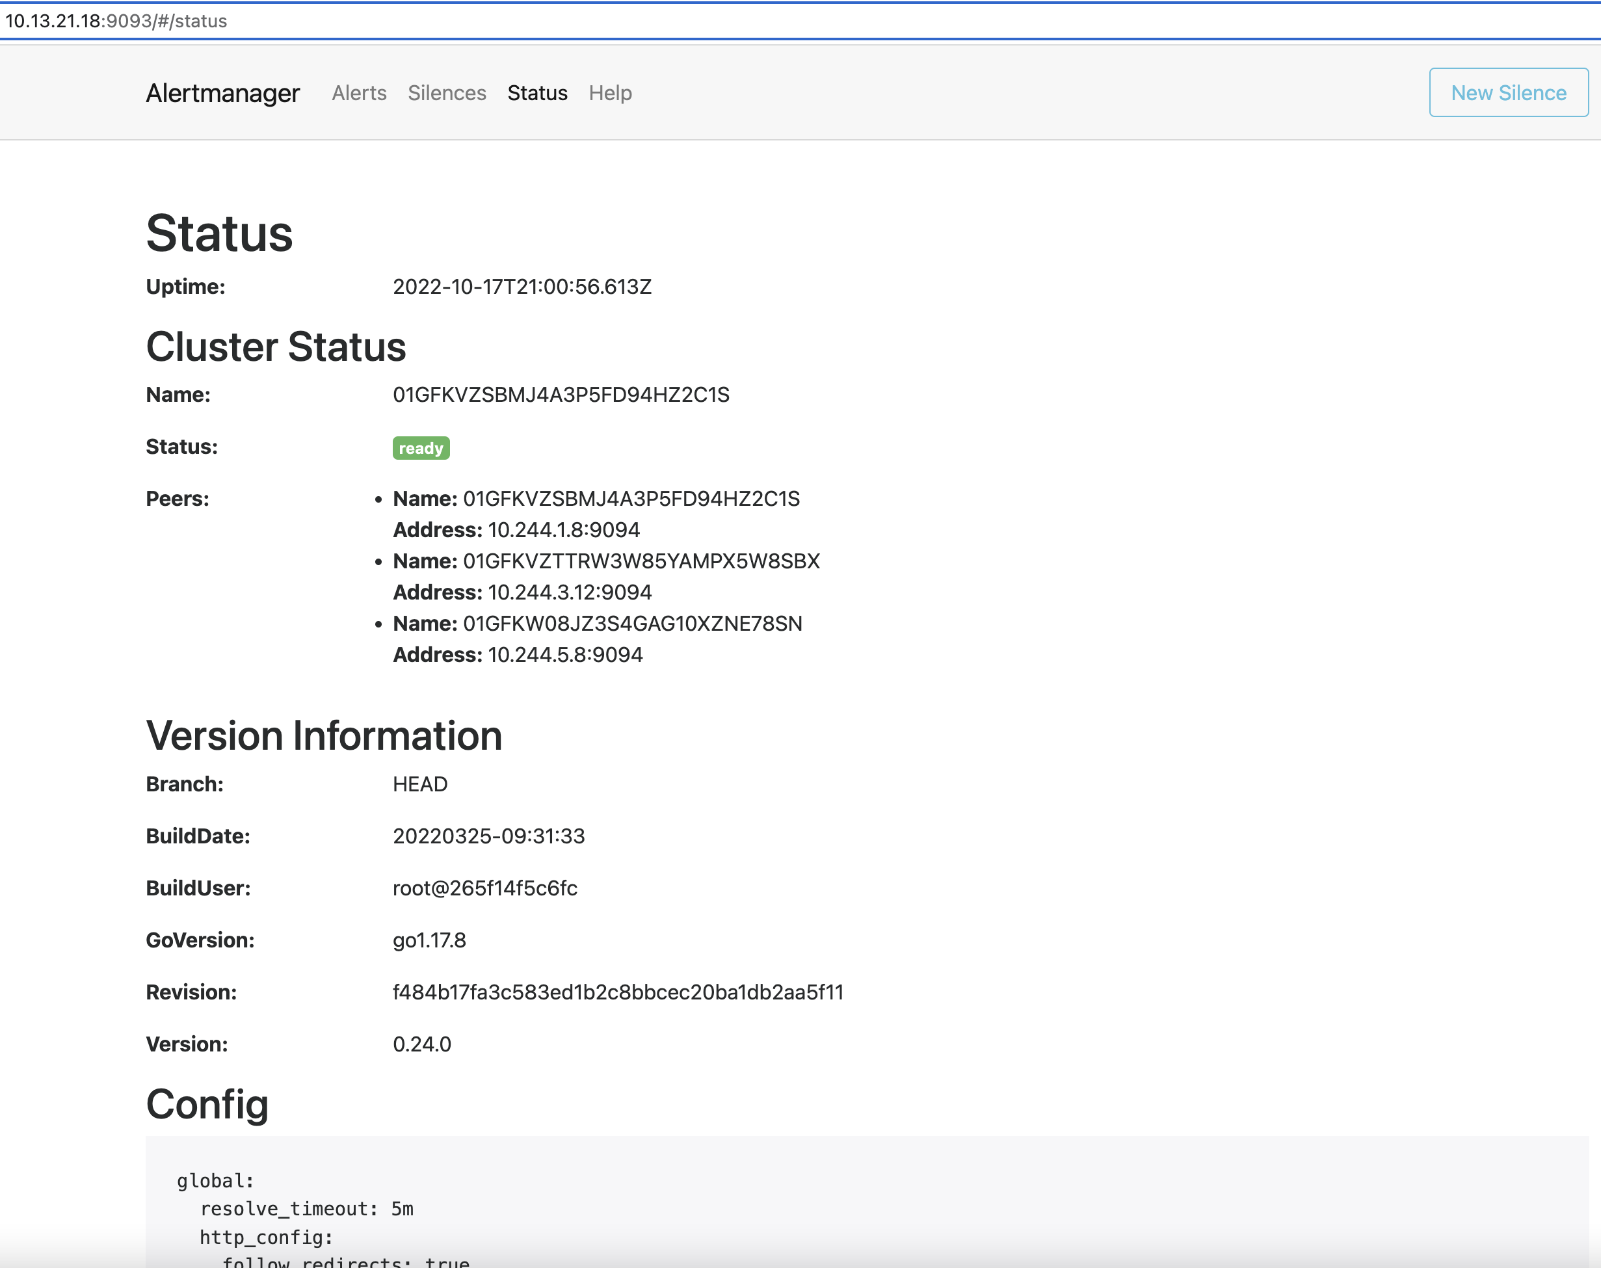Click peer name 01GFKW08JZ3S4GAG10XZNE78SN
1601x1268 pixels.
[632, 624]
